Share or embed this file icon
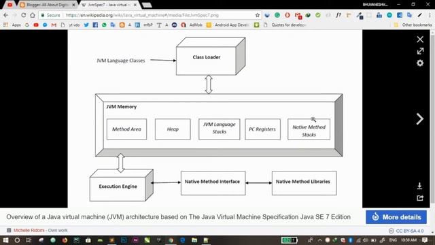435x245 pixels. [420, 198]
